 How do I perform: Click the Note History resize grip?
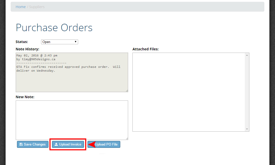click(x=127, y=91)
